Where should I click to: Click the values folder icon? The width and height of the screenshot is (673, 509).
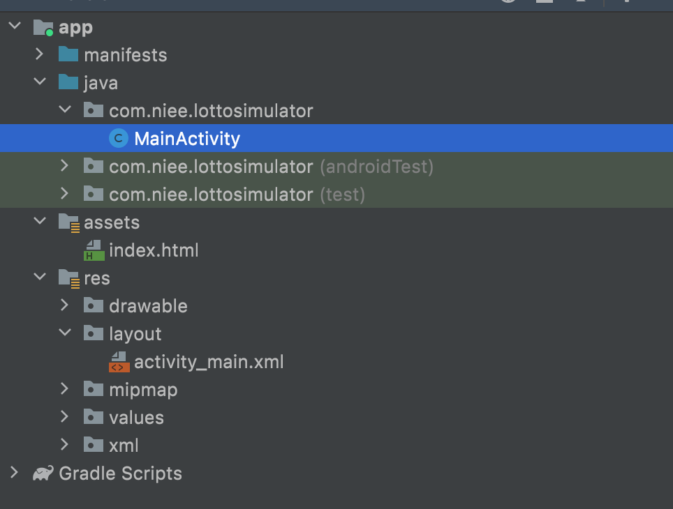click(94, 416)
